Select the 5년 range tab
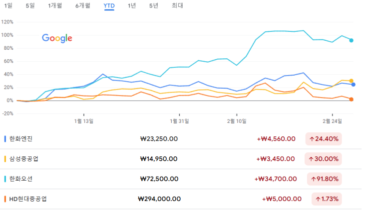The height and width of the screenshot is (211, 365). coord(154,6)
